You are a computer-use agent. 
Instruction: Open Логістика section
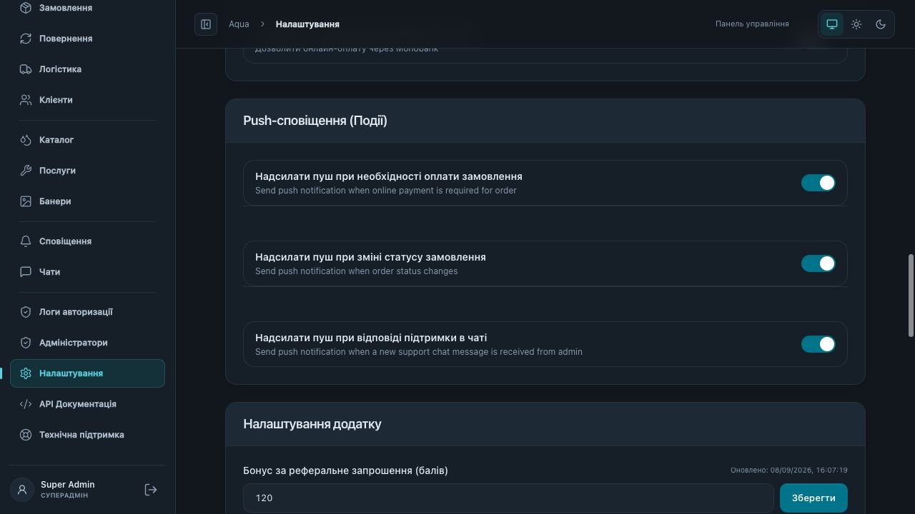click(x=87, y=69)
